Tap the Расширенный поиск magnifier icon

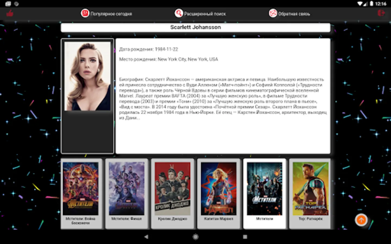click(x=179, y=13)
